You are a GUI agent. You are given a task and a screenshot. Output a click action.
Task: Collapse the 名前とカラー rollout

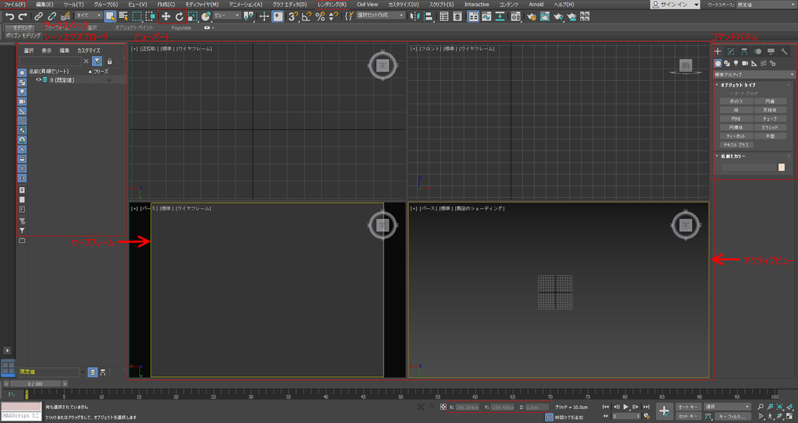click(733, 157)
